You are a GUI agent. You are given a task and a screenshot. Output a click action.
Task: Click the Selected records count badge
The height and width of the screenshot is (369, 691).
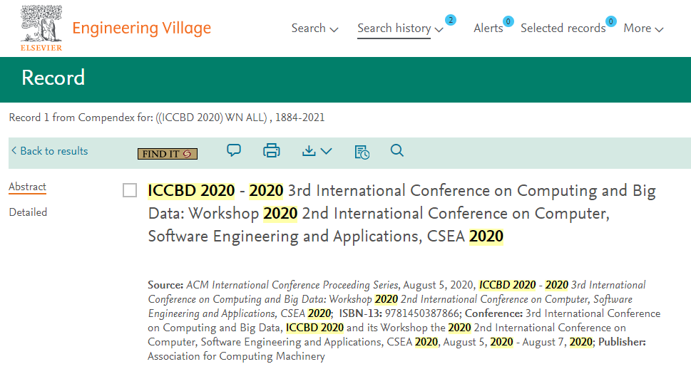point(611,21)
